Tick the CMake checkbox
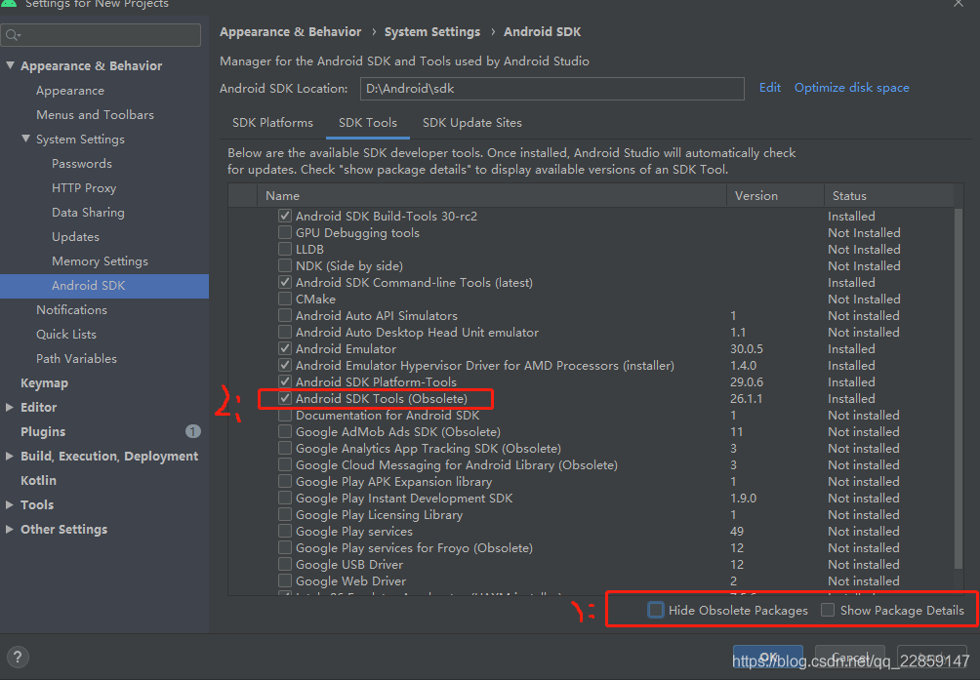This screenshot has height=680, width=980. tap(285, 299)
